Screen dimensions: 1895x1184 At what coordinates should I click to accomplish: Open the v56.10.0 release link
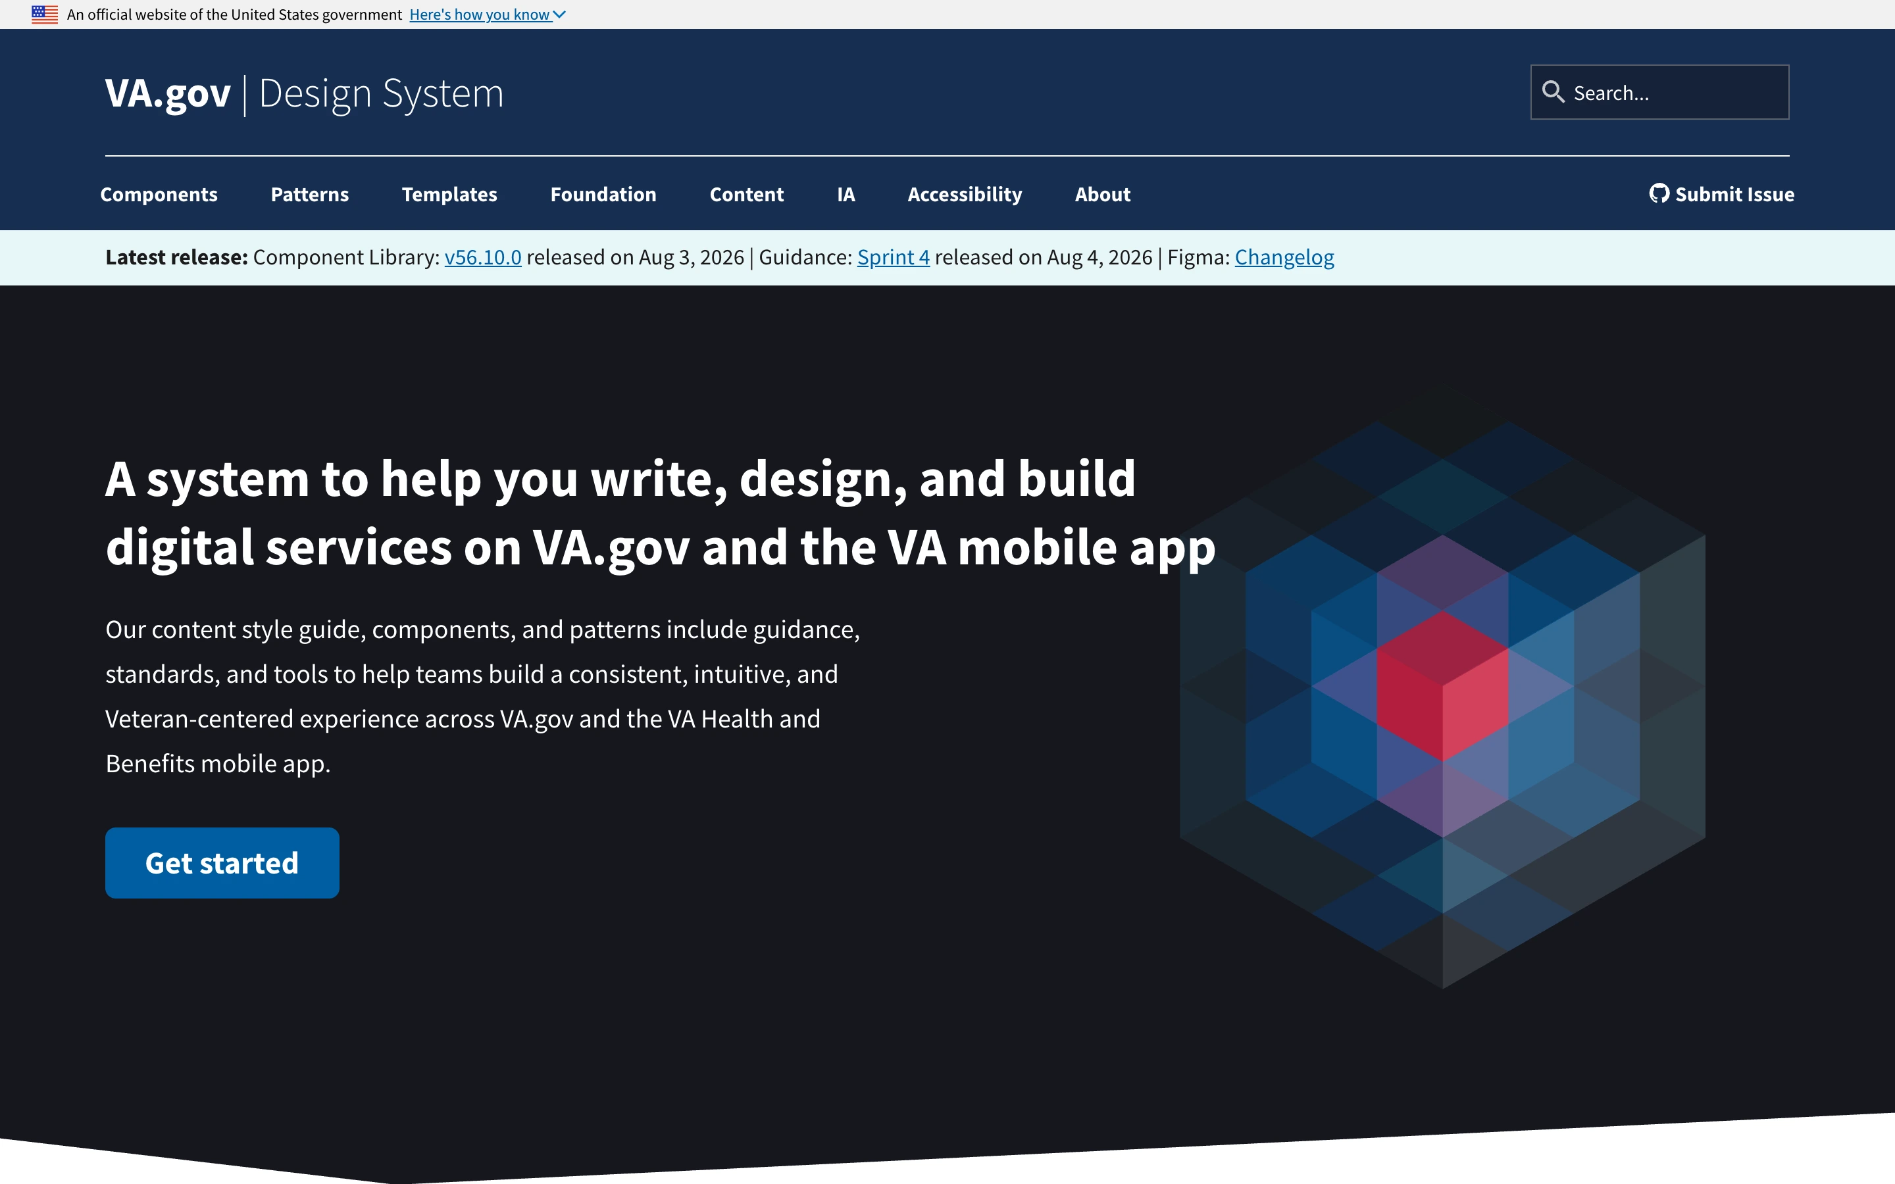[482, 257]
